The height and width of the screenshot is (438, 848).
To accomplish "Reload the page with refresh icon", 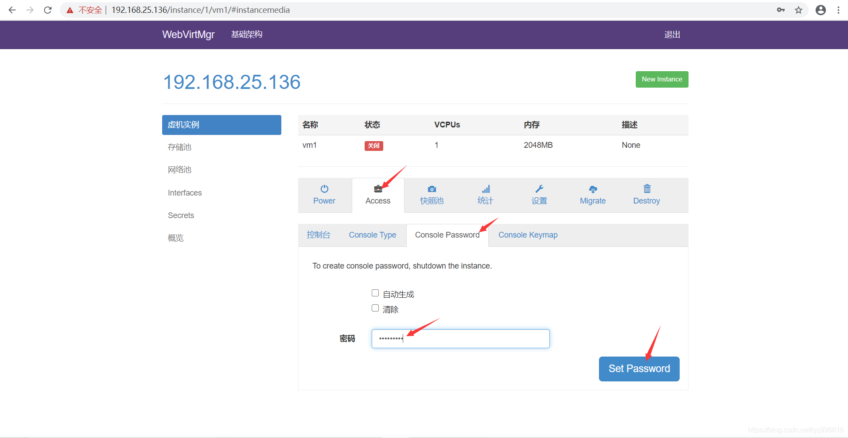I will click(48, 10).
